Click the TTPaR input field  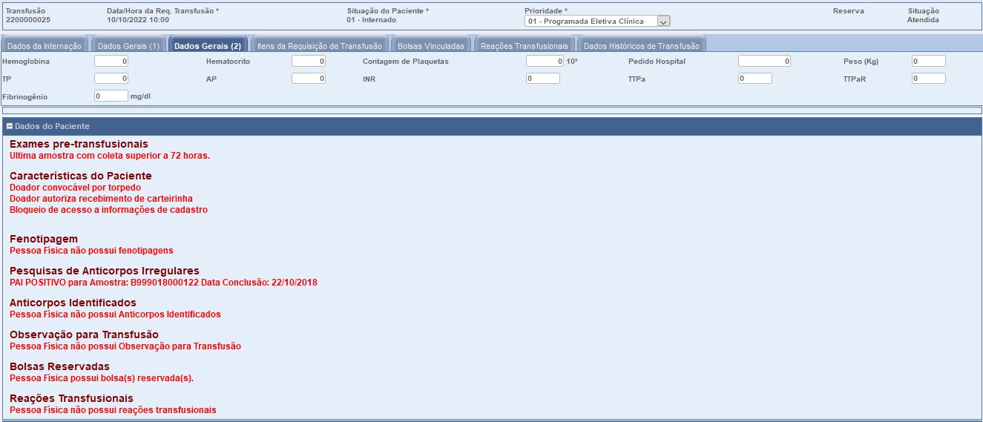tap(928, 79)
